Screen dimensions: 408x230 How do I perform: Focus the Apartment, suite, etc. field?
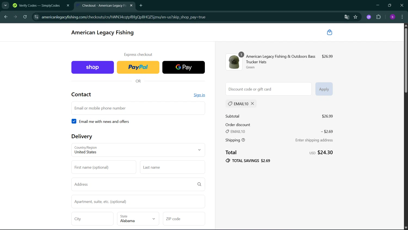tap(138, 202)
